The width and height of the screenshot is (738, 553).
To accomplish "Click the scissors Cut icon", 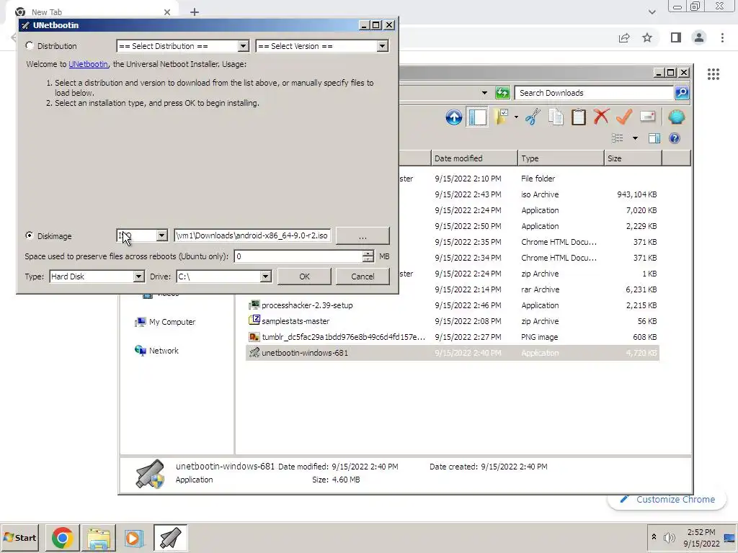I will [533, 117].
